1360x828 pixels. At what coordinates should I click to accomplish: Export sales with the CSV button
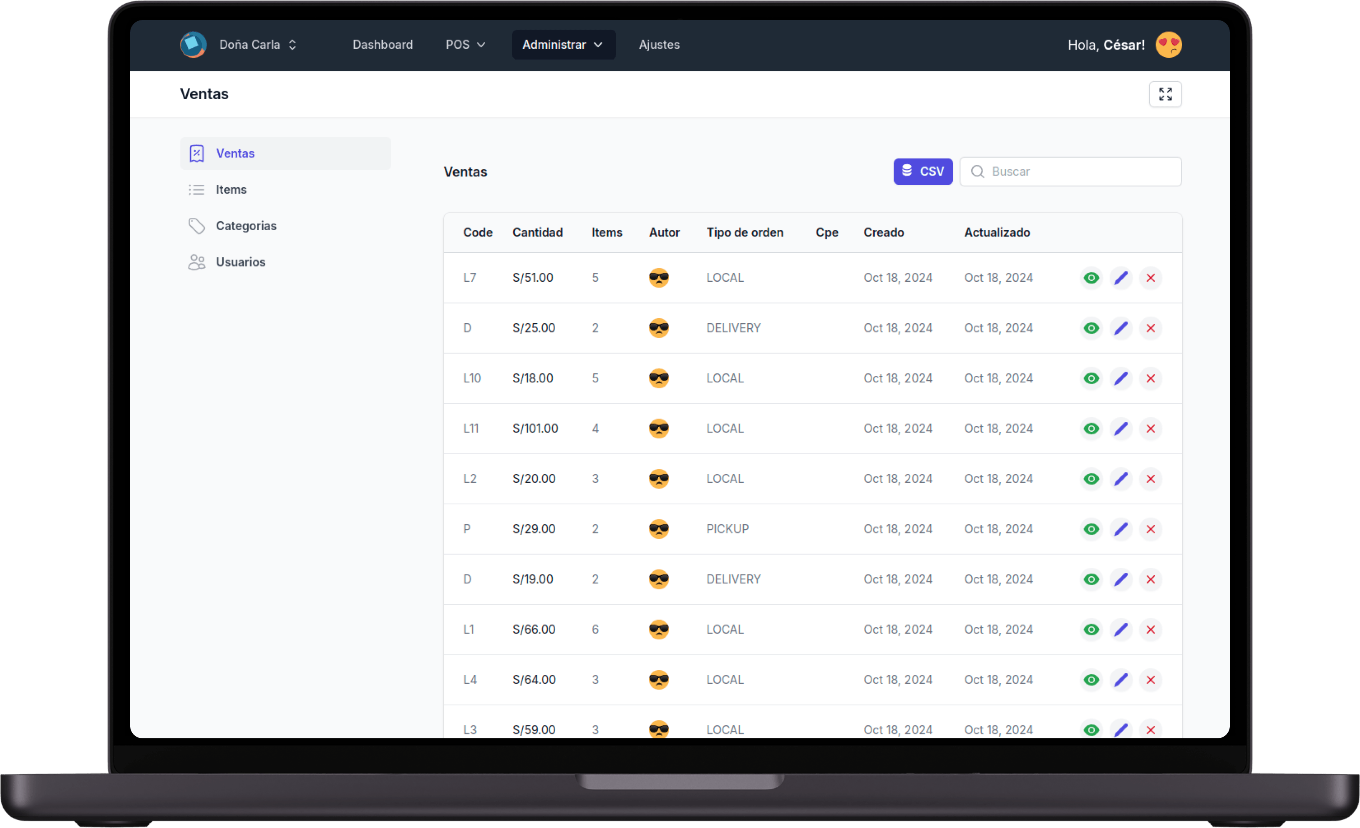pyautogui.click(x=922, y=172)
